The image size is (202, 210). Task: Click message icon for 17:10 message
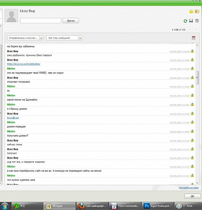192,140
